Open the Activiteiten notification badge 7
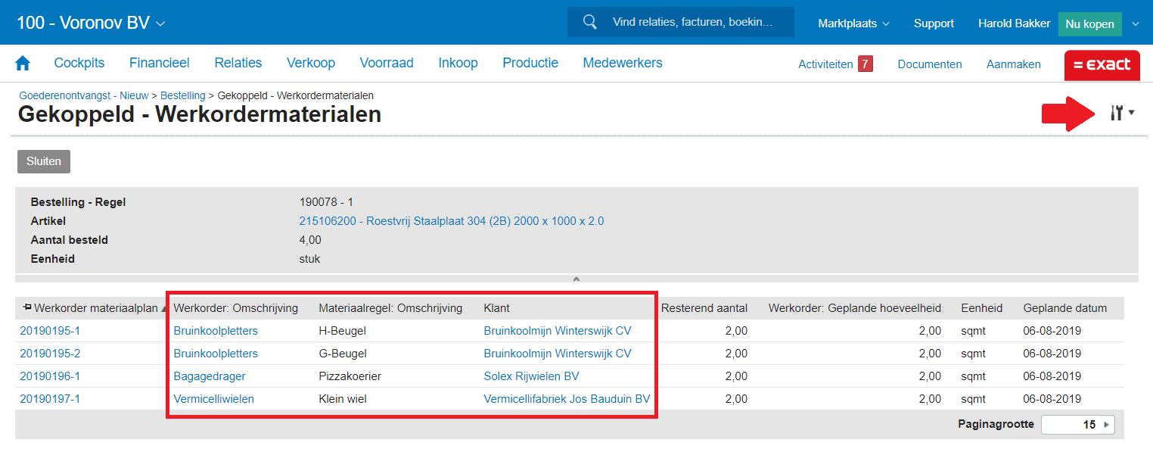The height and width of the screenshot is (449, 1153). tap(866, 64)
